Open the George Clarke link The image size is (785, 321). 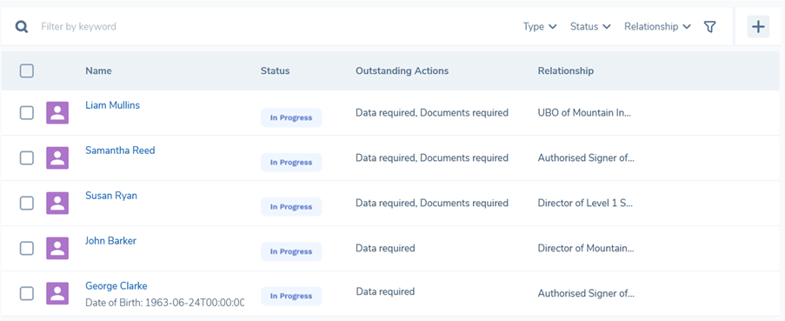[x=116, y=286]
